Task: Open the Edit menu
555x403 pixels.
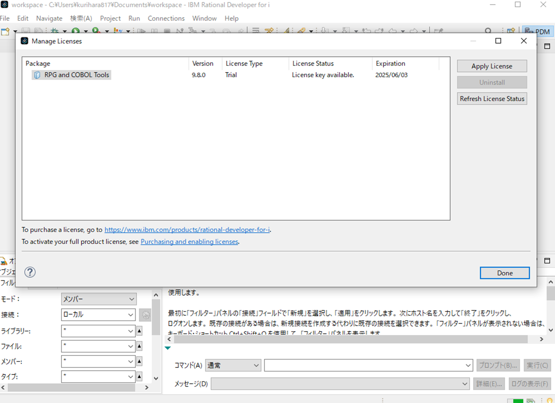Action: point(22,18)
